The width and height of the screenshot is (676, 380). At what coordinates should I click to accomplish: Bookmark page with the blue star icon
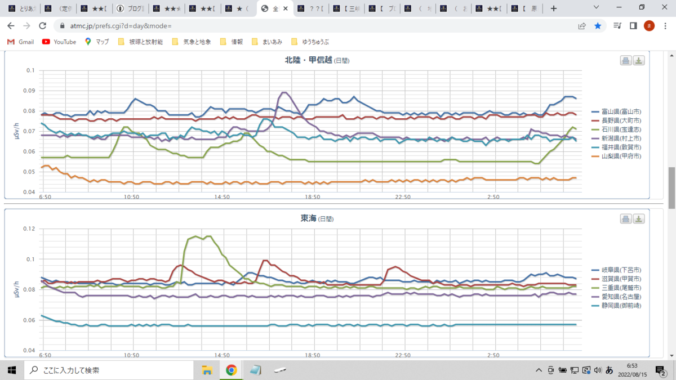coord(598,26)
